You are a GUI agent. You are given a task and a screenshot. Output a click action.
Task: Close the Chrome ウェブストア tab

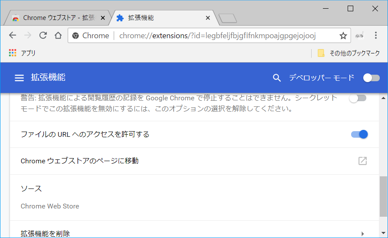pos(103,18)
